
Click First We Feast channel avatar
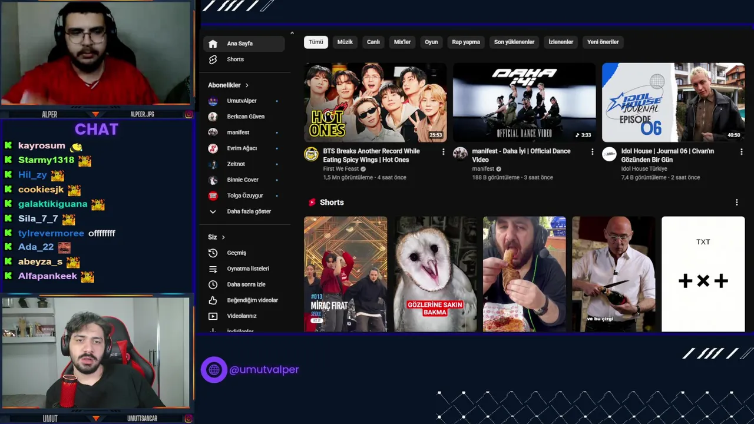[x=311, y=154]
